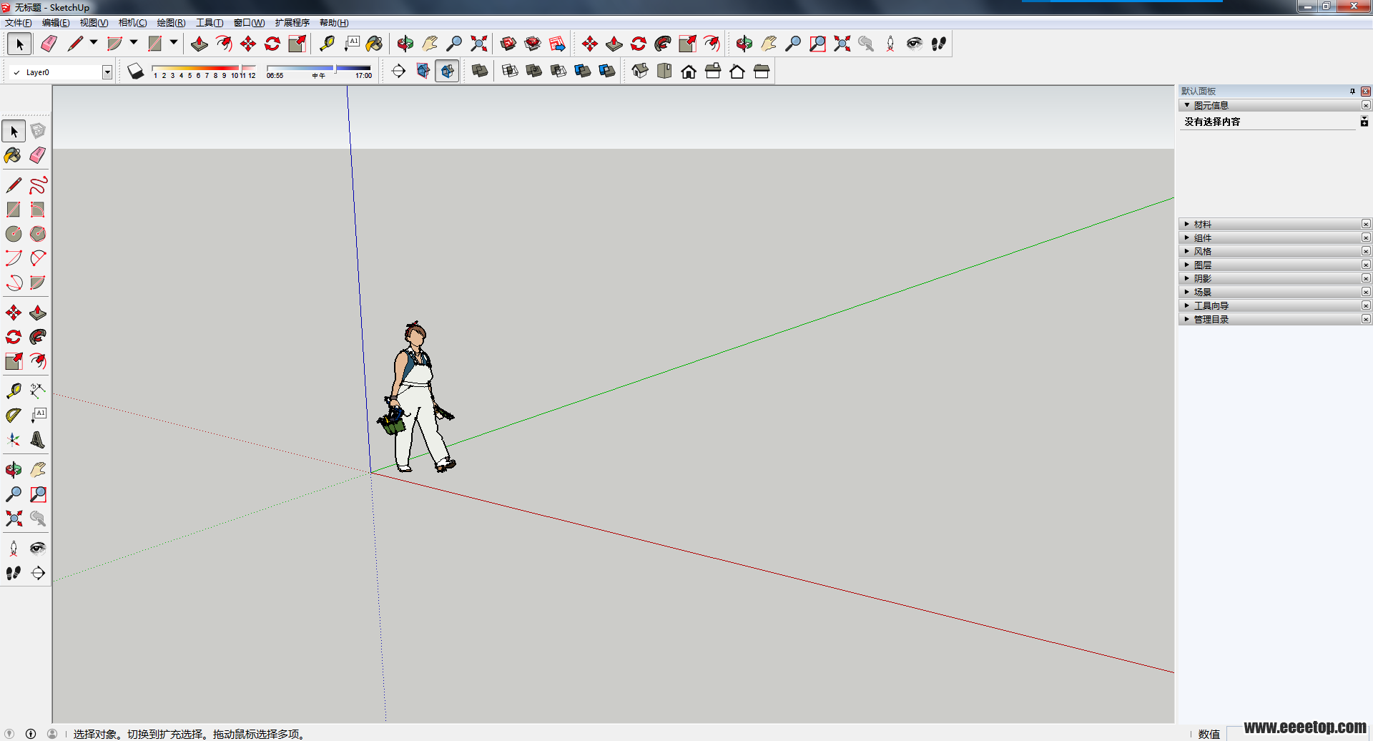Screen dimensions: 1373x741
Task: Select the Polygon tool
Action: (x=38, y=234)
